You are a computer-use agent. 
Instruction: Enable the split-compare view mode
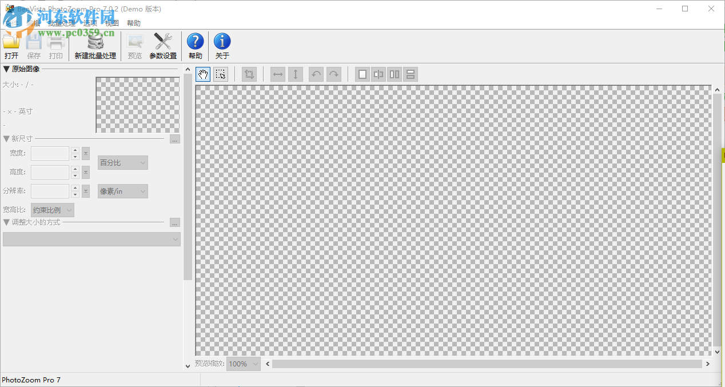pos(378,74)
